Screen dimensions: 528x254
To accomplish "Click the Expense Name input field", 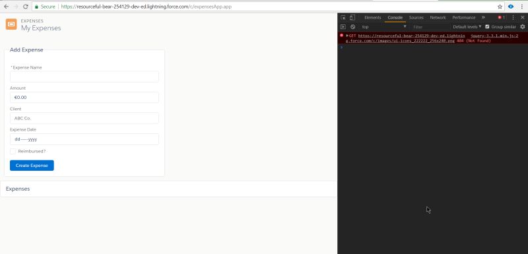I will pyautogui.click(x=84, y=77).
